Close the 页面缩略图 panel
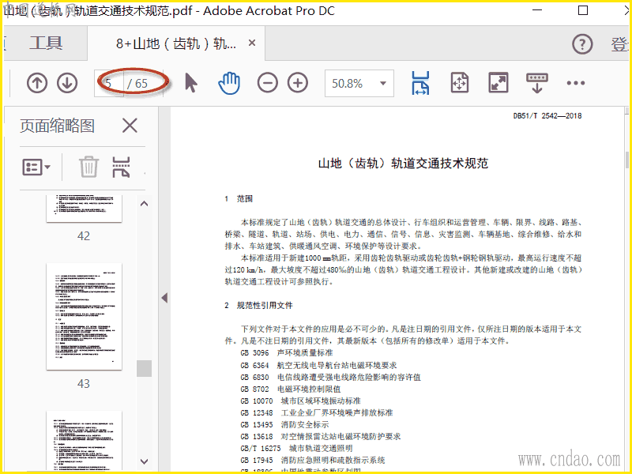The height and width of the screenshot is (474, 632). (x=130, y=126)
